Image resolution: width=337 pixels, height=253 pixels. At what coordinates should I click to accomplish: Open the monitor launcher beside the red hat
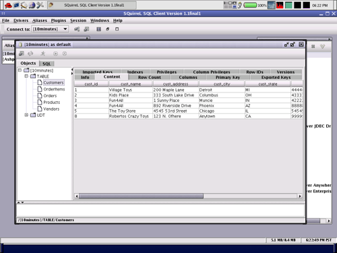(16, 5)
